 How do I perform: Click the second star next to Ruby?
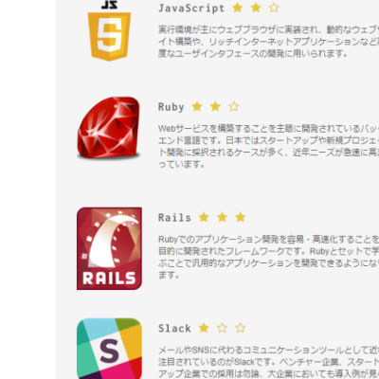pos(215,106)
